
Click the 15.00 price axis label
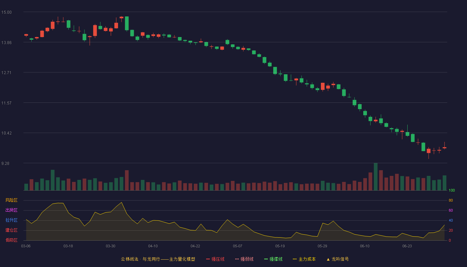(6, 12)
